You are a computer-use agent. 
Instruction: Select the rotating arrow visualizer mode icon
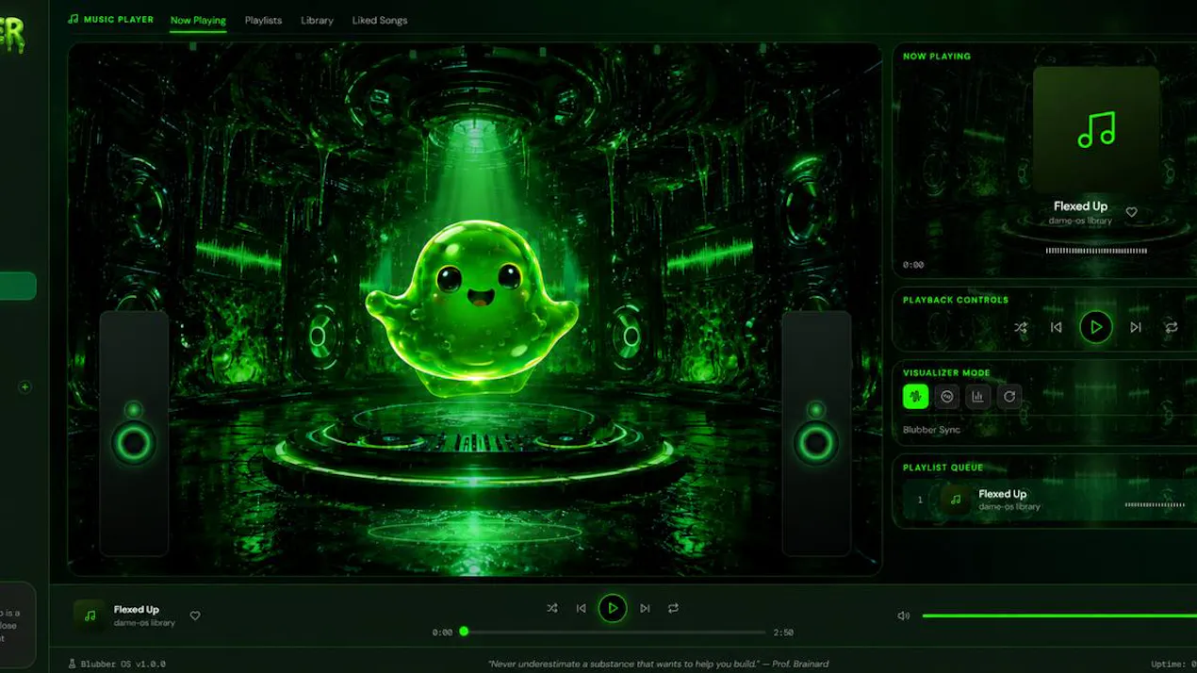1009,396
